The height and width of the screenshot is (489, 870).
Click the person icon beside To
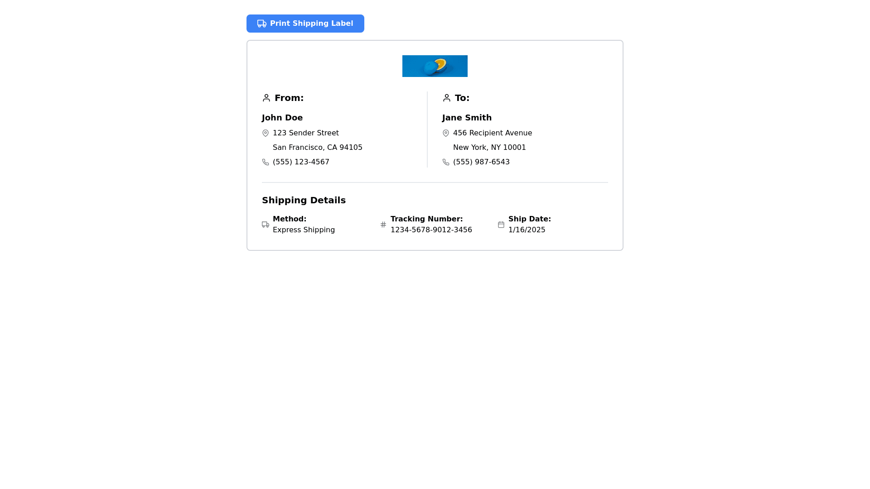(x=447, y=98)
